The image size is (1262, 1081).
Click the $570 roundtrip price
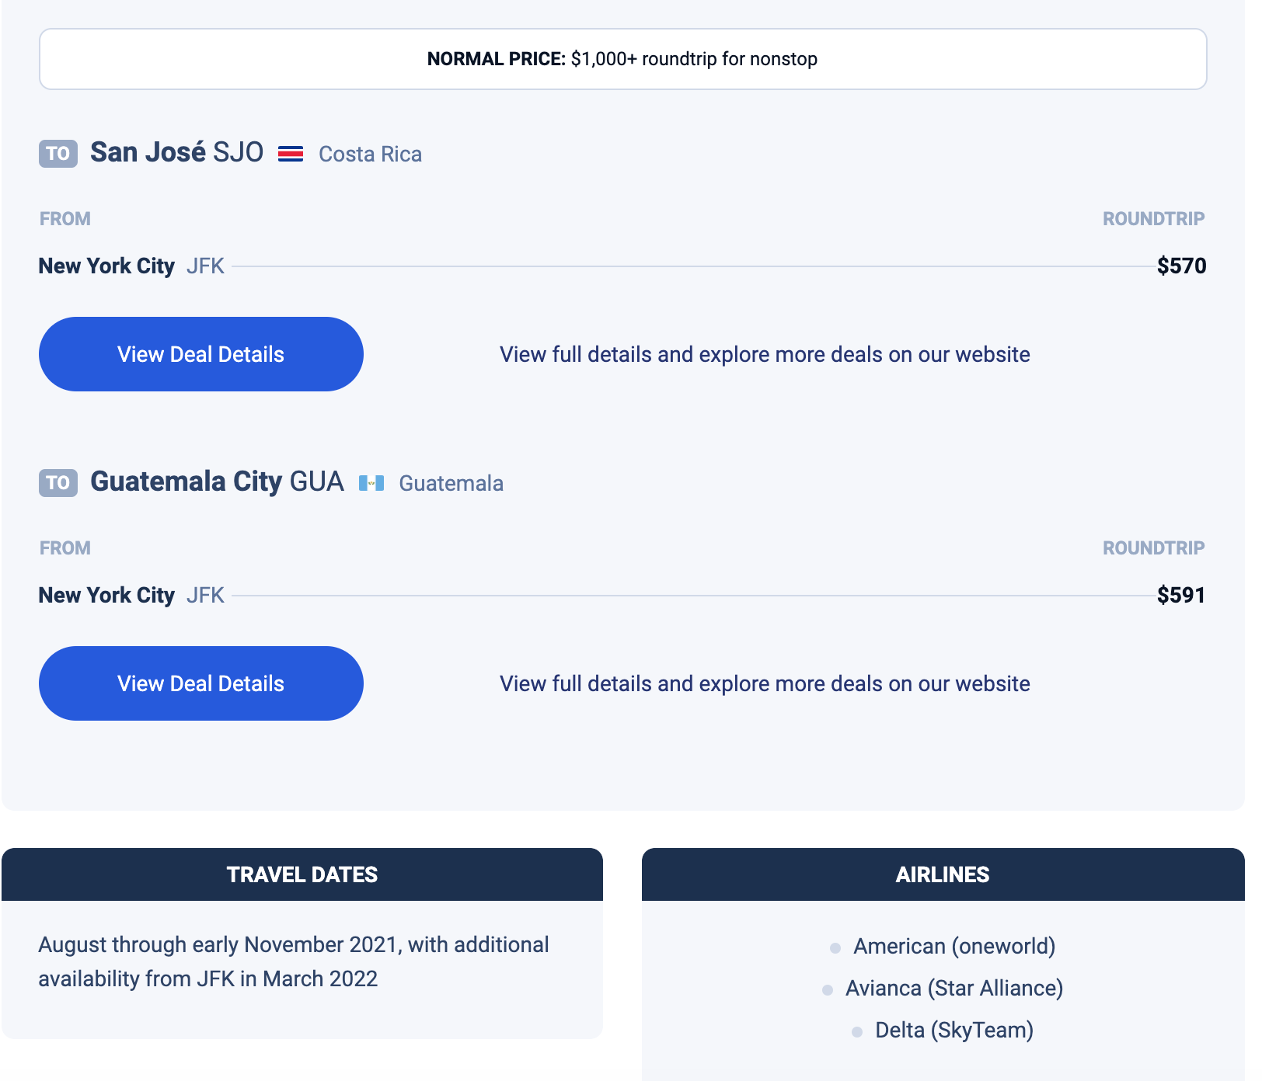1181,266
